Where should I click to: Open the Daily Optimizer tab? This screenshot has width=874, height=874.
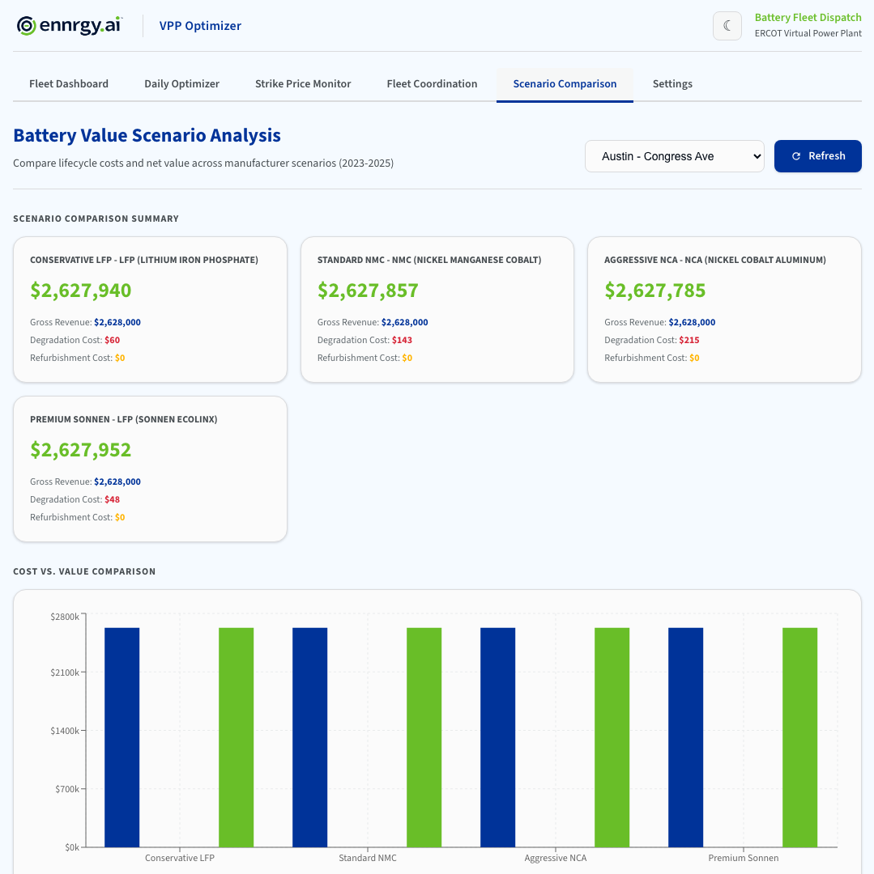[181, 83]
